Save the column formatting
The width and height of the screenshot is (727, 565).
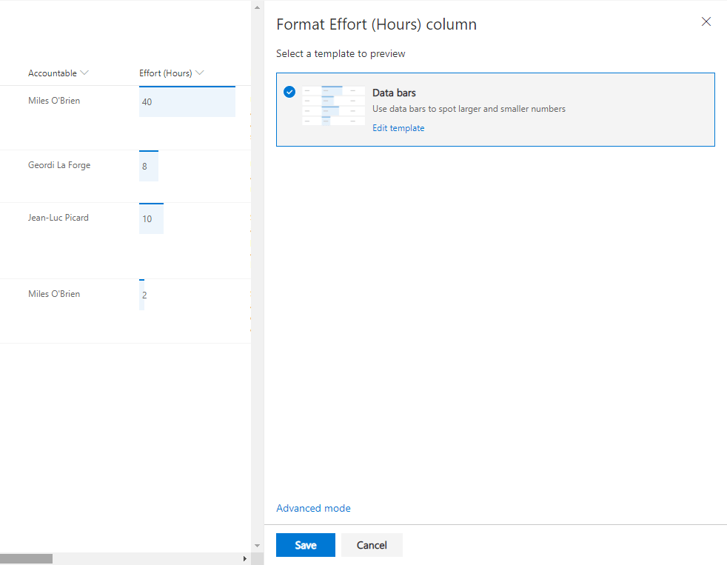pyautogui.click(x=305, y=545)
